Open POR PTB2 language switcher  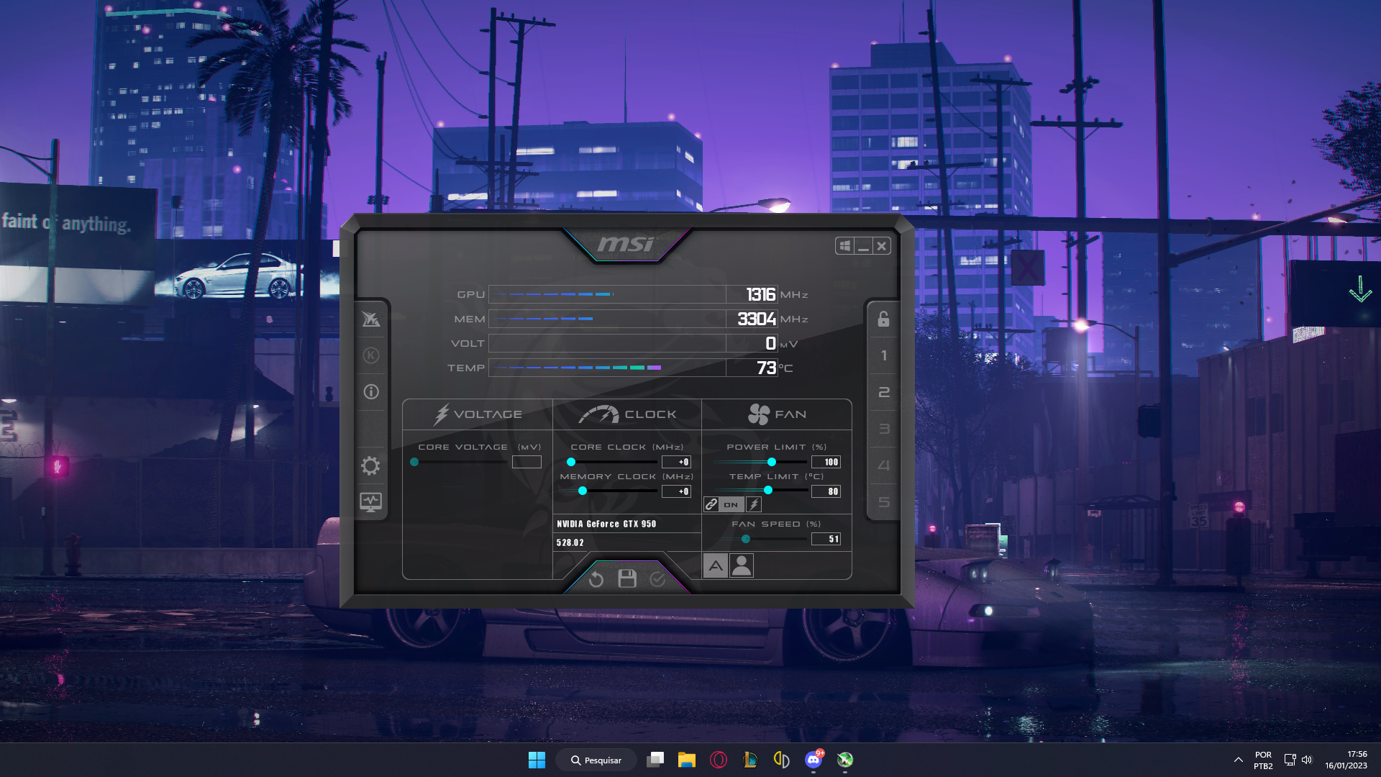1263,760
